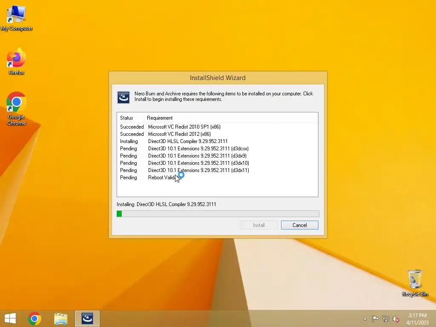
Task: Select the Reboot Validation row
Action: point(218,178)
